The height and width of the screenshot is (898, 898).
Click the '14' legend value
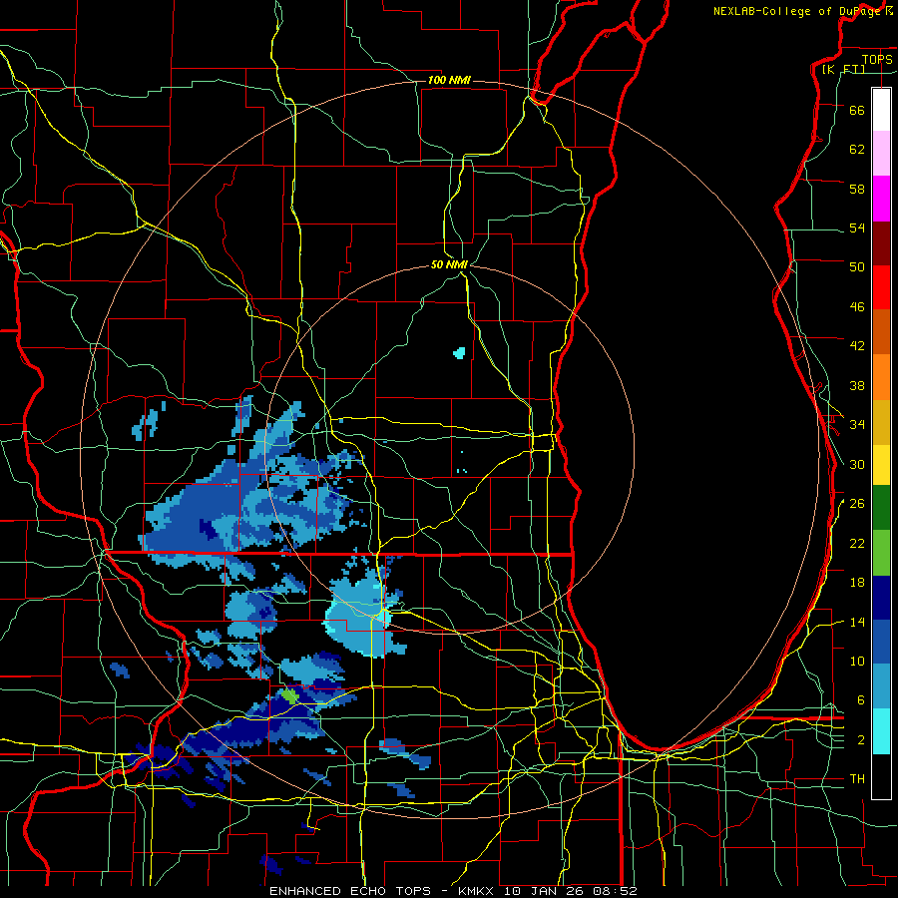click(x=857, y=623)
